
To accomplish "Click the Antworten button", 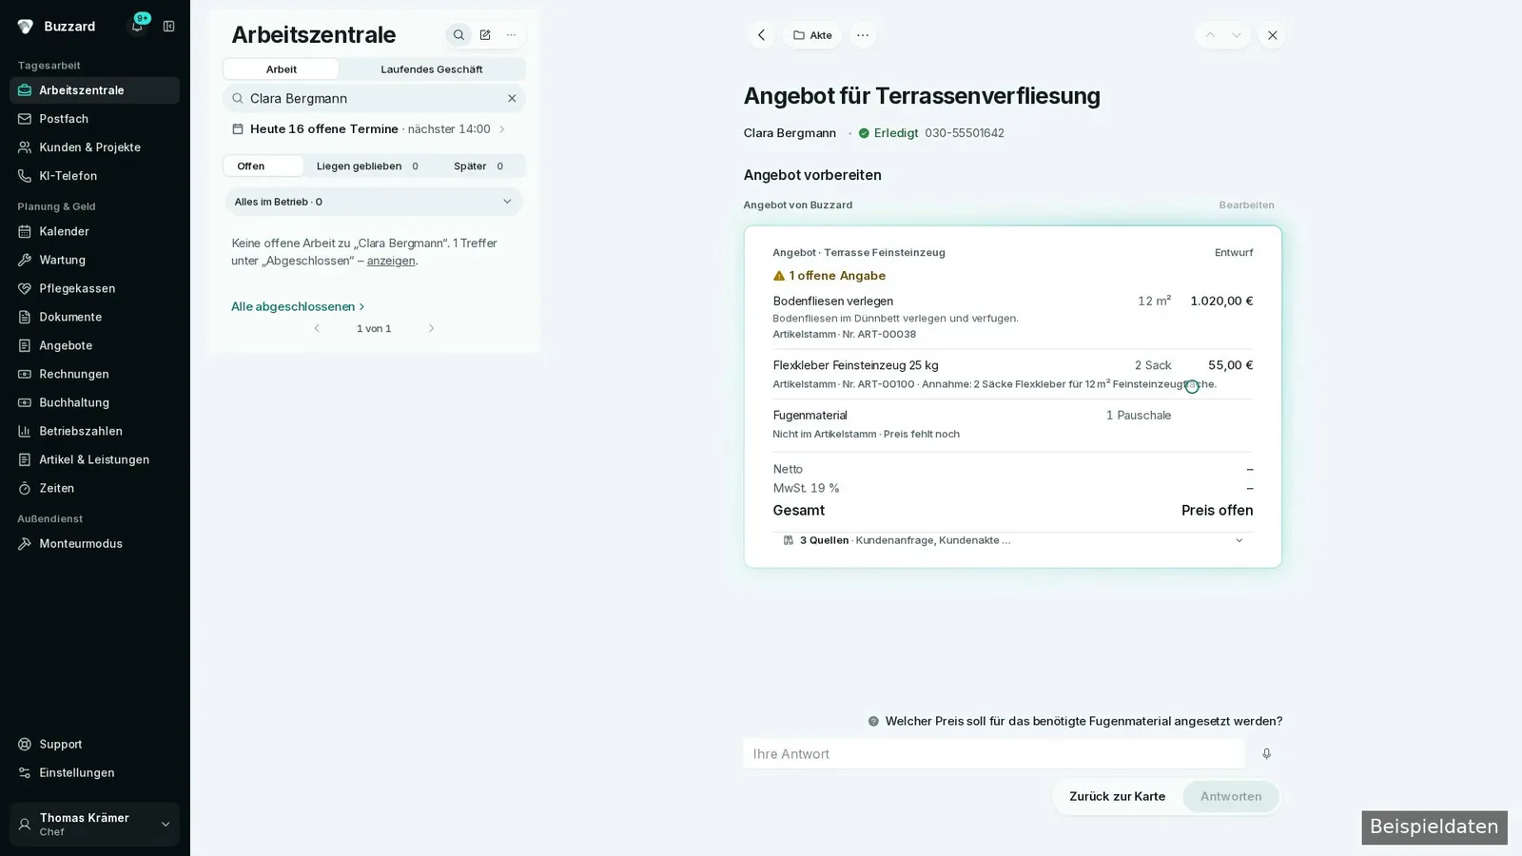I will pos(1231,797).
